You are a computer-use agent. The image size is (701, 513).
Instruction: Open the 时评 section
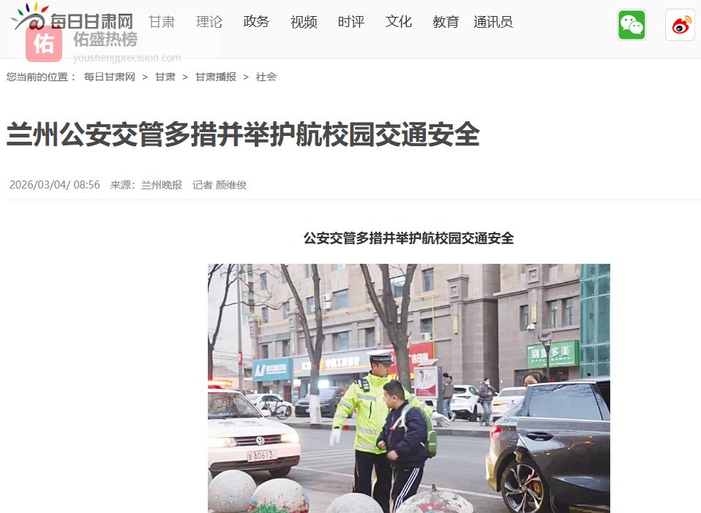[x=351, y=22]
